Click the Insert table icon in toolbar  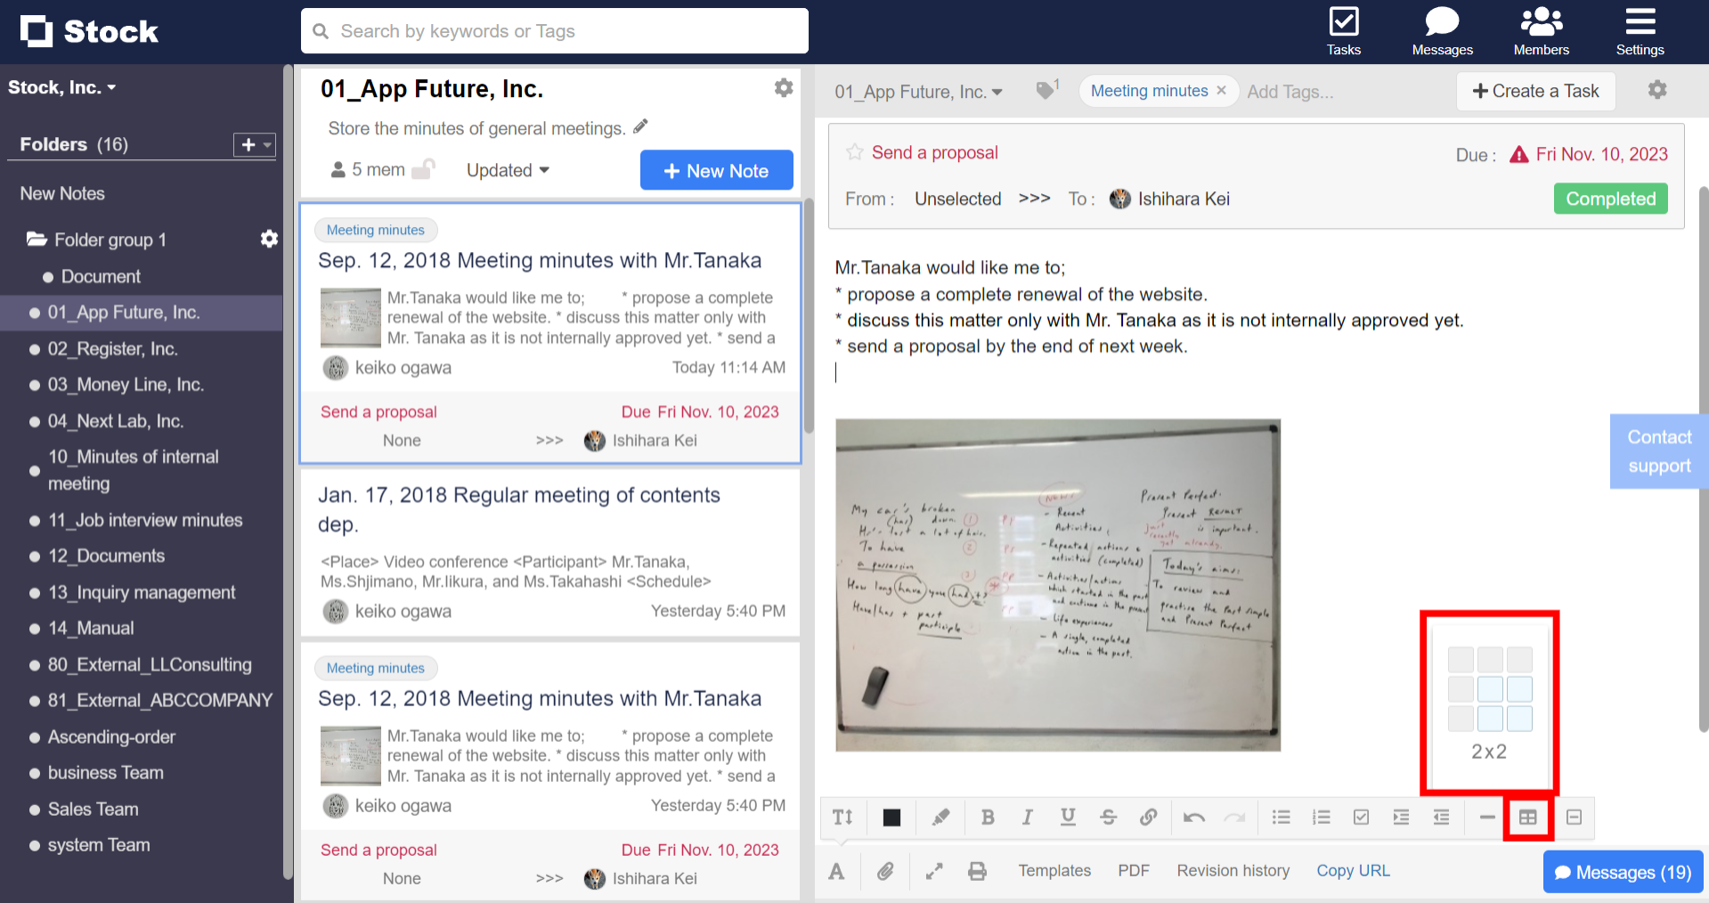pyautogui.click(x=1527, y=818)
